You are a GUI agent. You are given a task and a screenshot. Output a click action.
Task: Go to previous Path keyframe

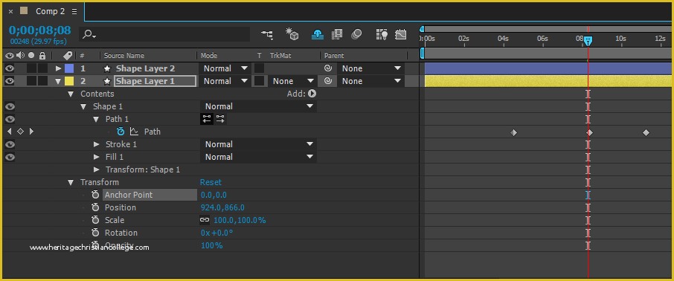[x=10, y=132]
